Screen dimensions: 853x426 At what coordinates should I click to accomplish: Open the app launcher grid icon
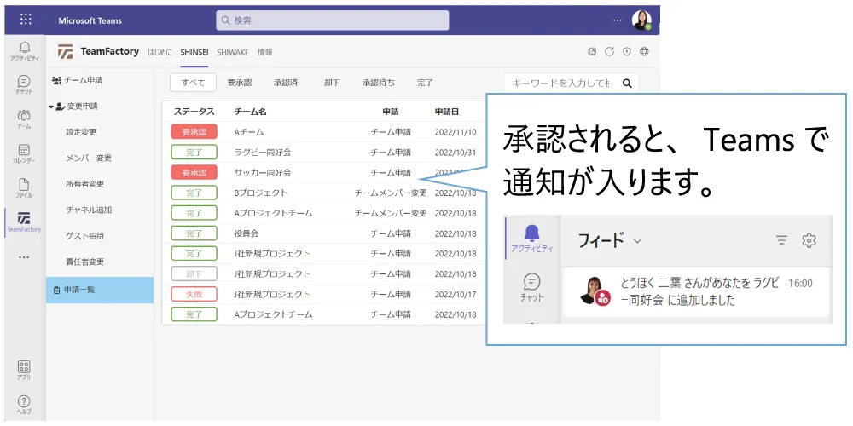25,20
